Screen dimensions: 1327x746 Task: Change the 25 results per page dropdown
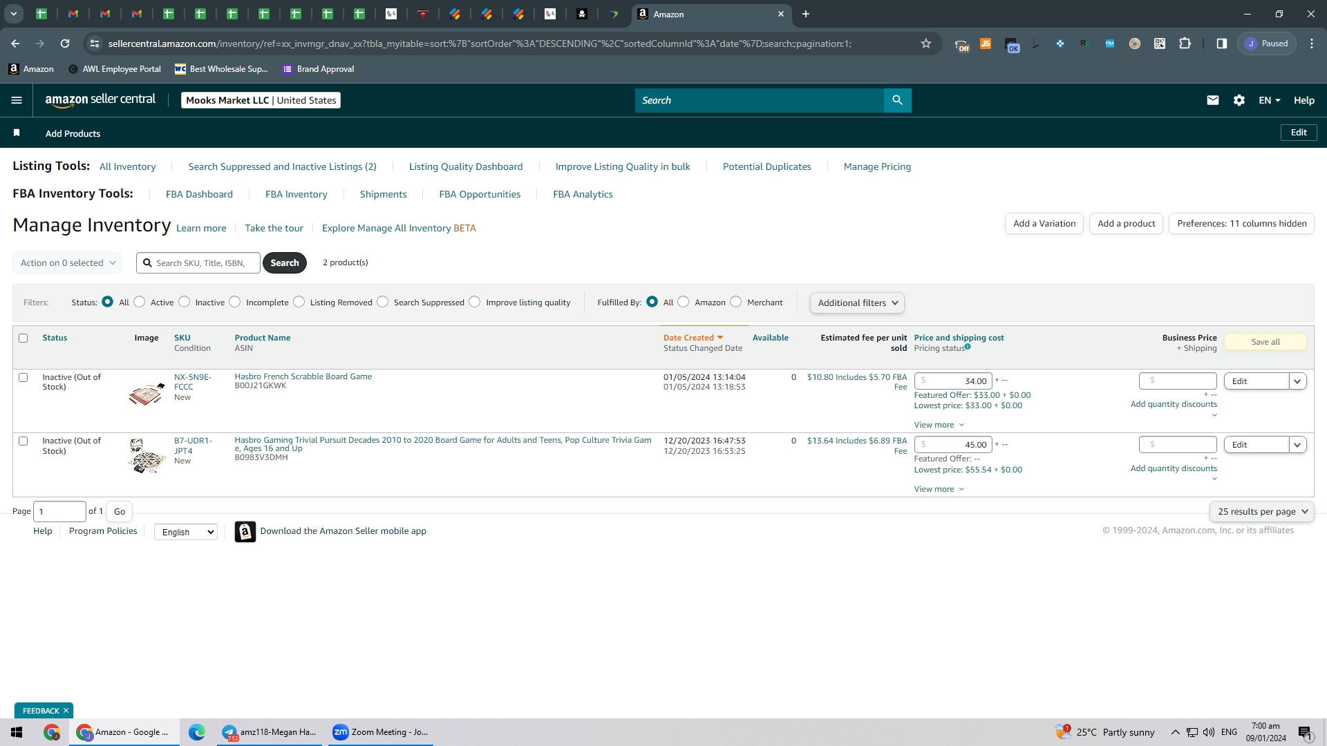[1262, 512]
